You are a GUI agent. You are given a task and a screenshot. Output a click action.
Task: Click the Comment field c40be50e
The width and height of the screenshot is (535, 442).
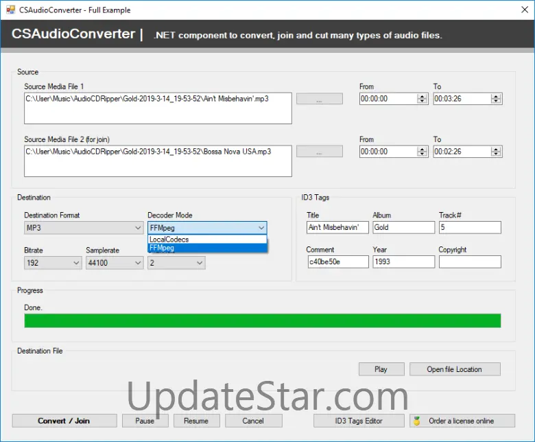click(337, 261)
